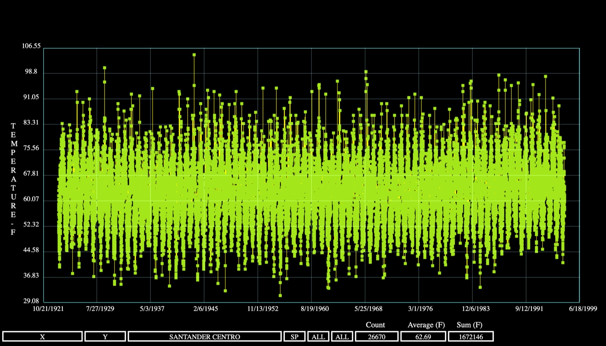This screenshot has width=606, height=346.
Task: Click the 91.05 y-axis label
Action: (x=31, y=97)
